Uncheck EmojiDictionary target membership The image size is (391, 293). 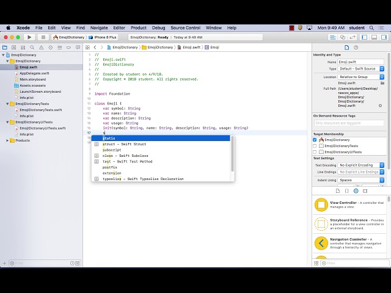[x=315, y=140]
